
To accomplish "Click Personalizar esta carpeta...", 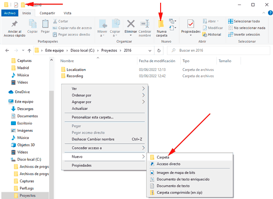I will 105,117.
